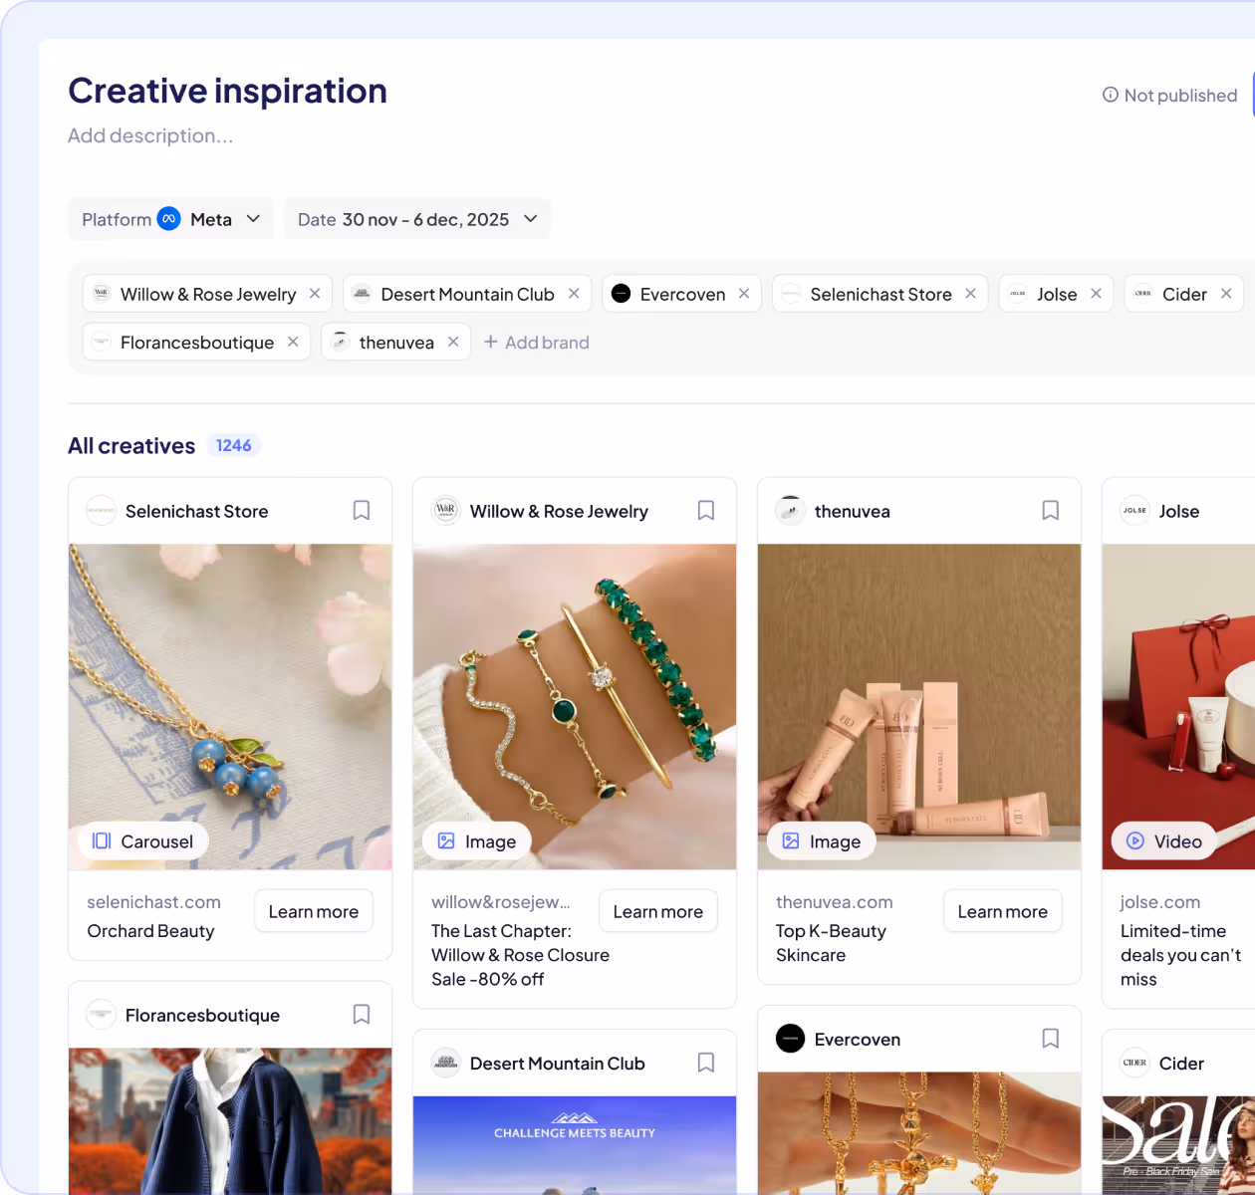Click the Cider card logo
This screenshot has width=1255, height=1195.
coord(1135,1063)
